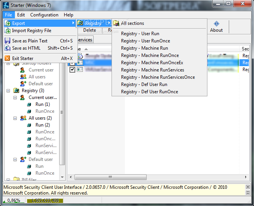The width and height of the screenshot is (254, 206).
Task: Export Registry - User Run
Action: click(x=159, y=34)
